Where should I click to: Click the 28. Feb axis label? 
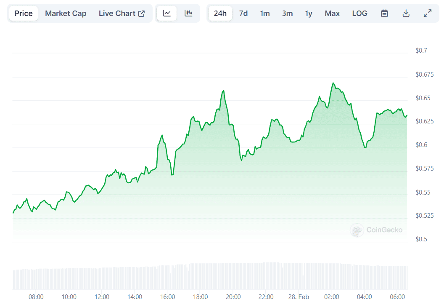pos(299,297)
